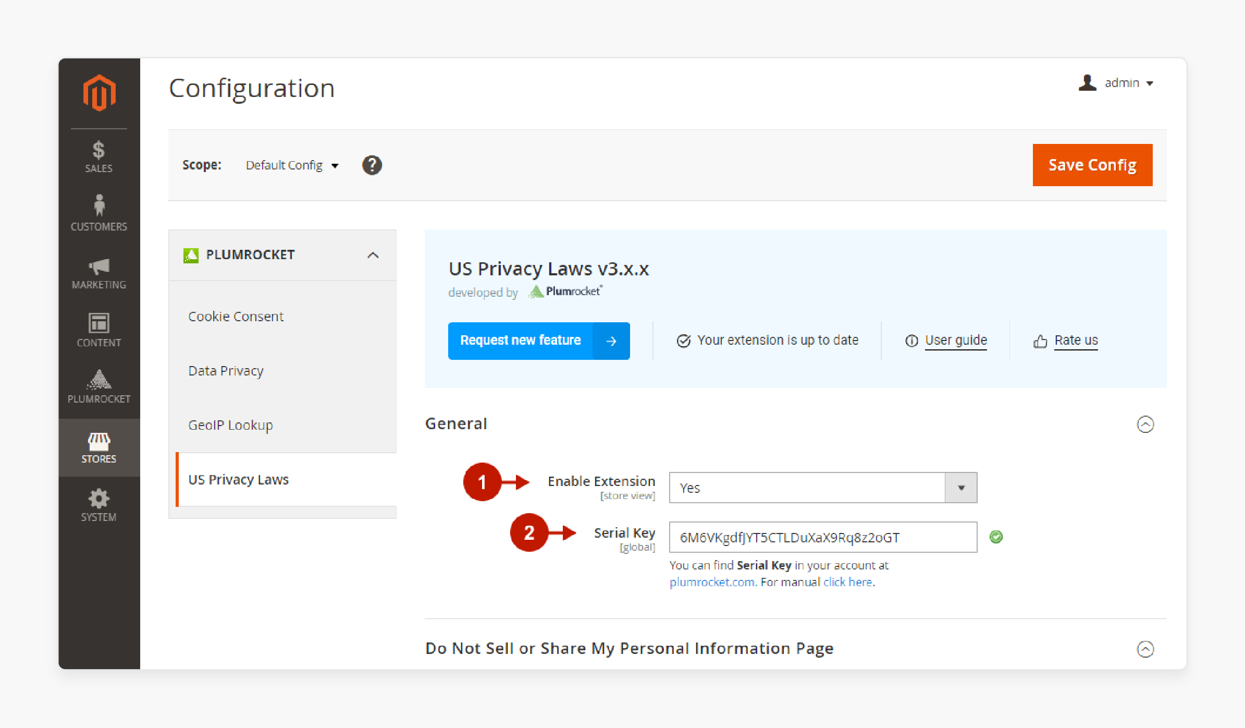Image resolution: width=1245 pixels, height=728 pixels.
Task: Open the Rate us link
Action: (1076, 341)
